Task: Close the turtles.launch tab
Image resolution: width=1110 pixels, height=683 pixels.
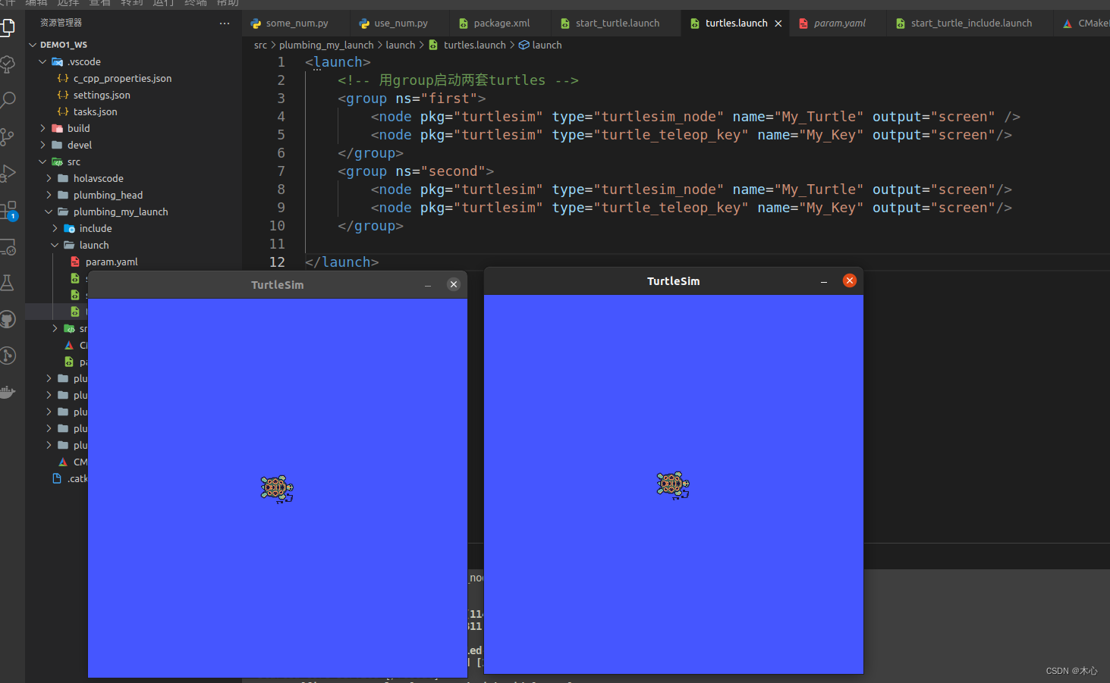Action: 778,23
